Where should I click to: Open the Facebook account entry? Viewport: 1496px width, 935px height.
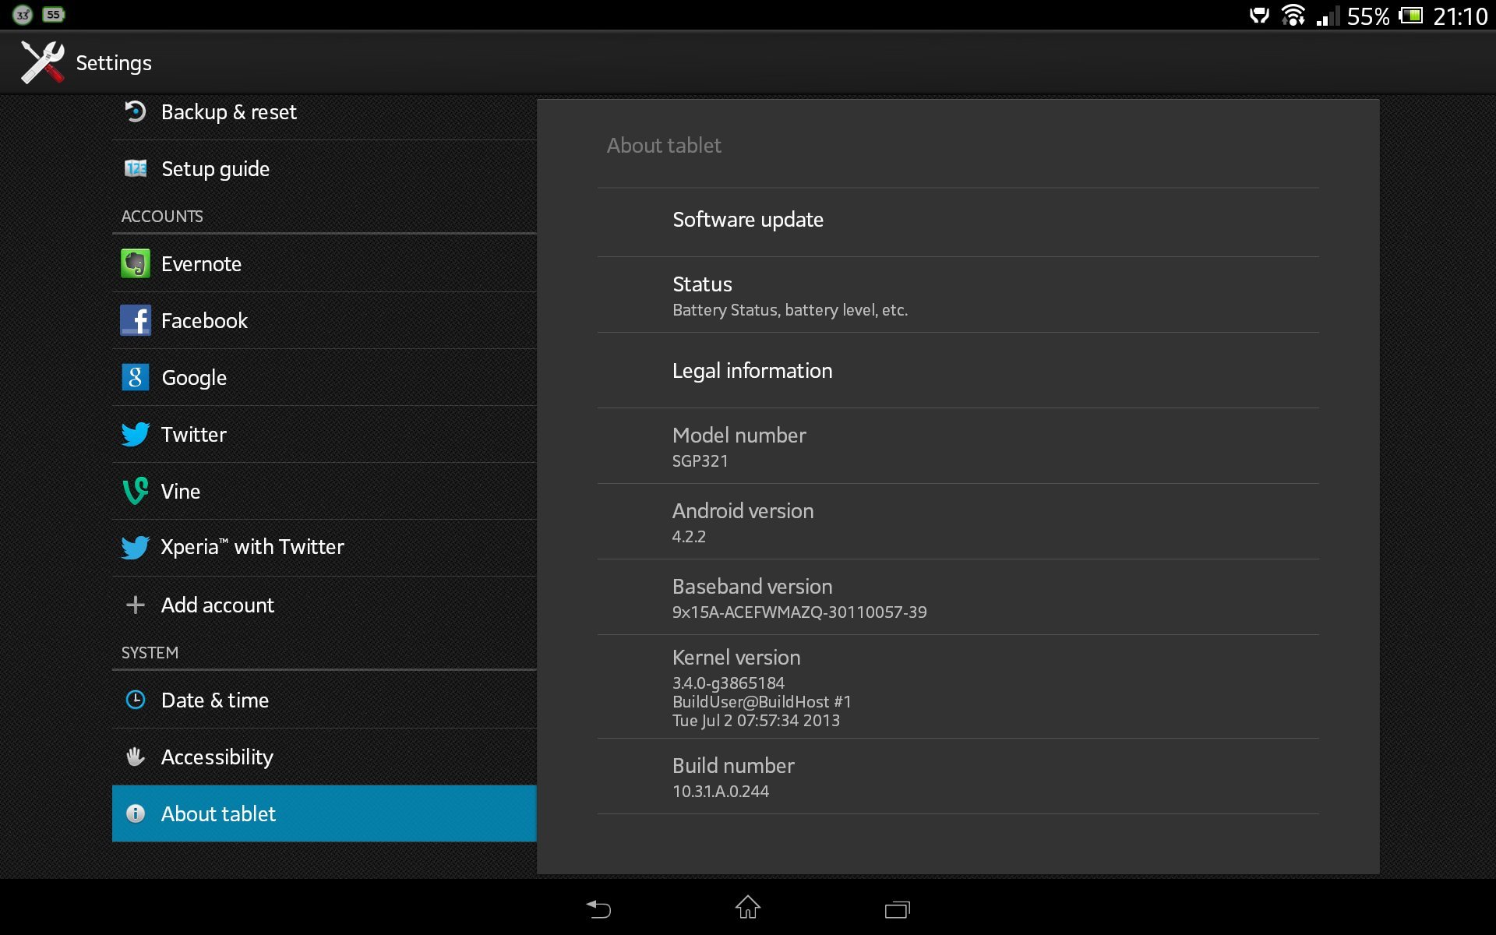[x=324, y=321]
